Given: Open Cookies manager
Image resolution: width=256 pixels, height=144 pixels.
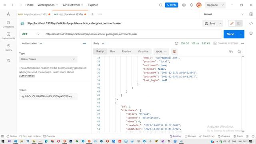Looking at the screenshot, I should pos(224,136).
